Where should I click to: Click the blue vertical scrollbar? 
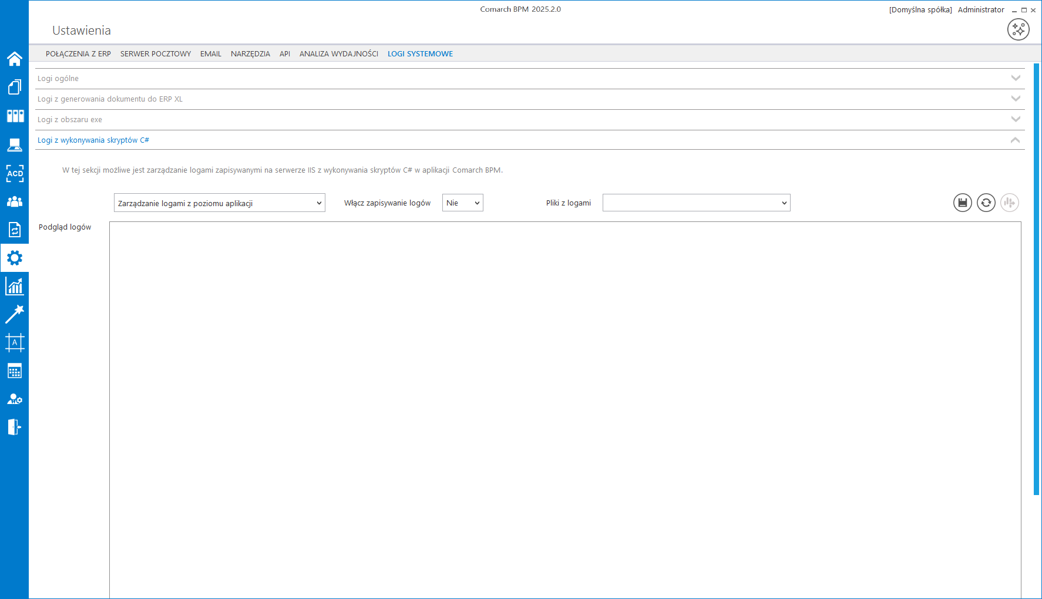pyautogui.click(x=1037, y=279)
